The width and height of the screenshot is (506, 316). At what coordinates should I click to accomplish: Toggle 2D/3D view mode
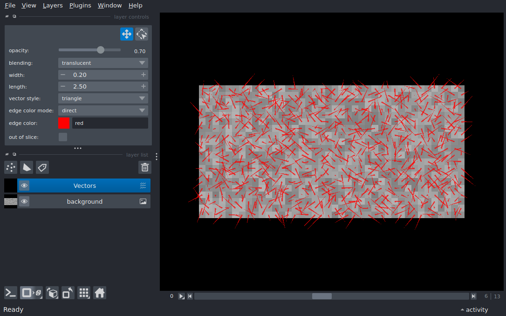(x=31, y=293)
